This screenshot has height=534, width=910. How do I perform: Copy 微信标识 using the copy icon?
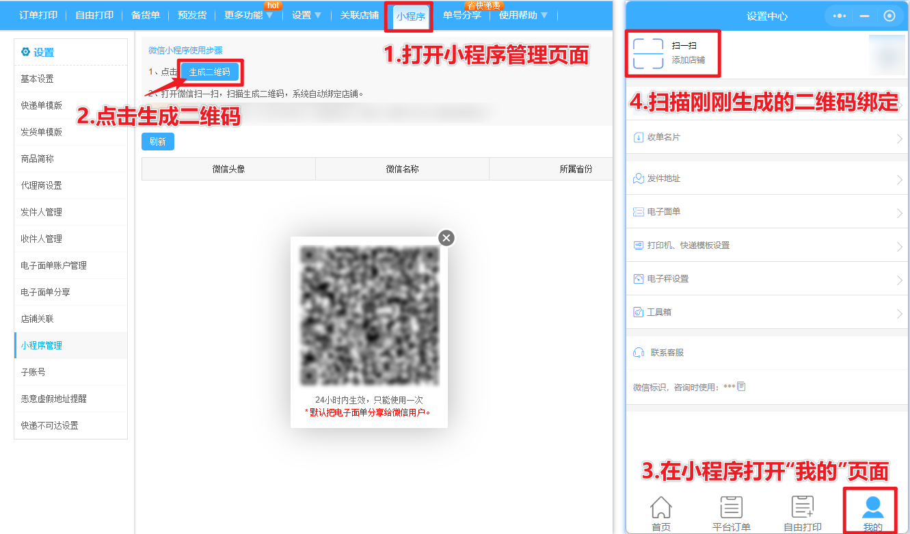click(x=741, y=386)
